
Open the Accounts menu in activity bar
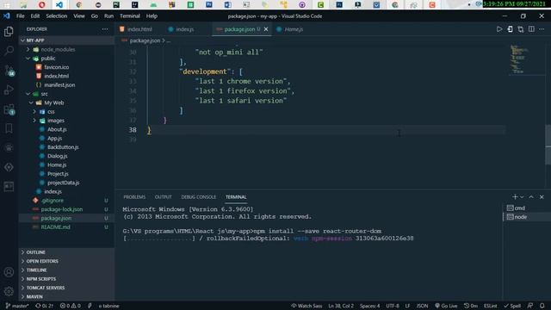[x=9, y=272]
